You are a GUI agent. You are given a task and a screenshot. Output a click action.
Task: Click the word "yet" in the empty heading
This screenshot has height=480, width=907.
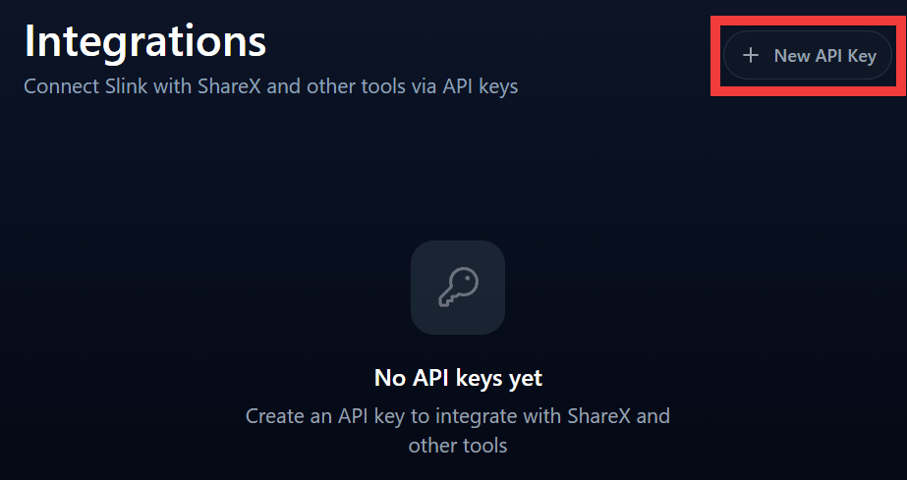tap(524, 378)
